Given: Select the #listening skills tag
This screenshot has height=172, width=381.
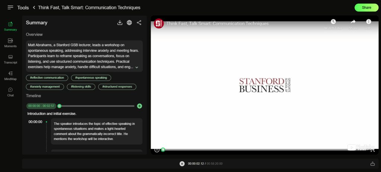Looking at the screenshot, I should pos(81,87).
